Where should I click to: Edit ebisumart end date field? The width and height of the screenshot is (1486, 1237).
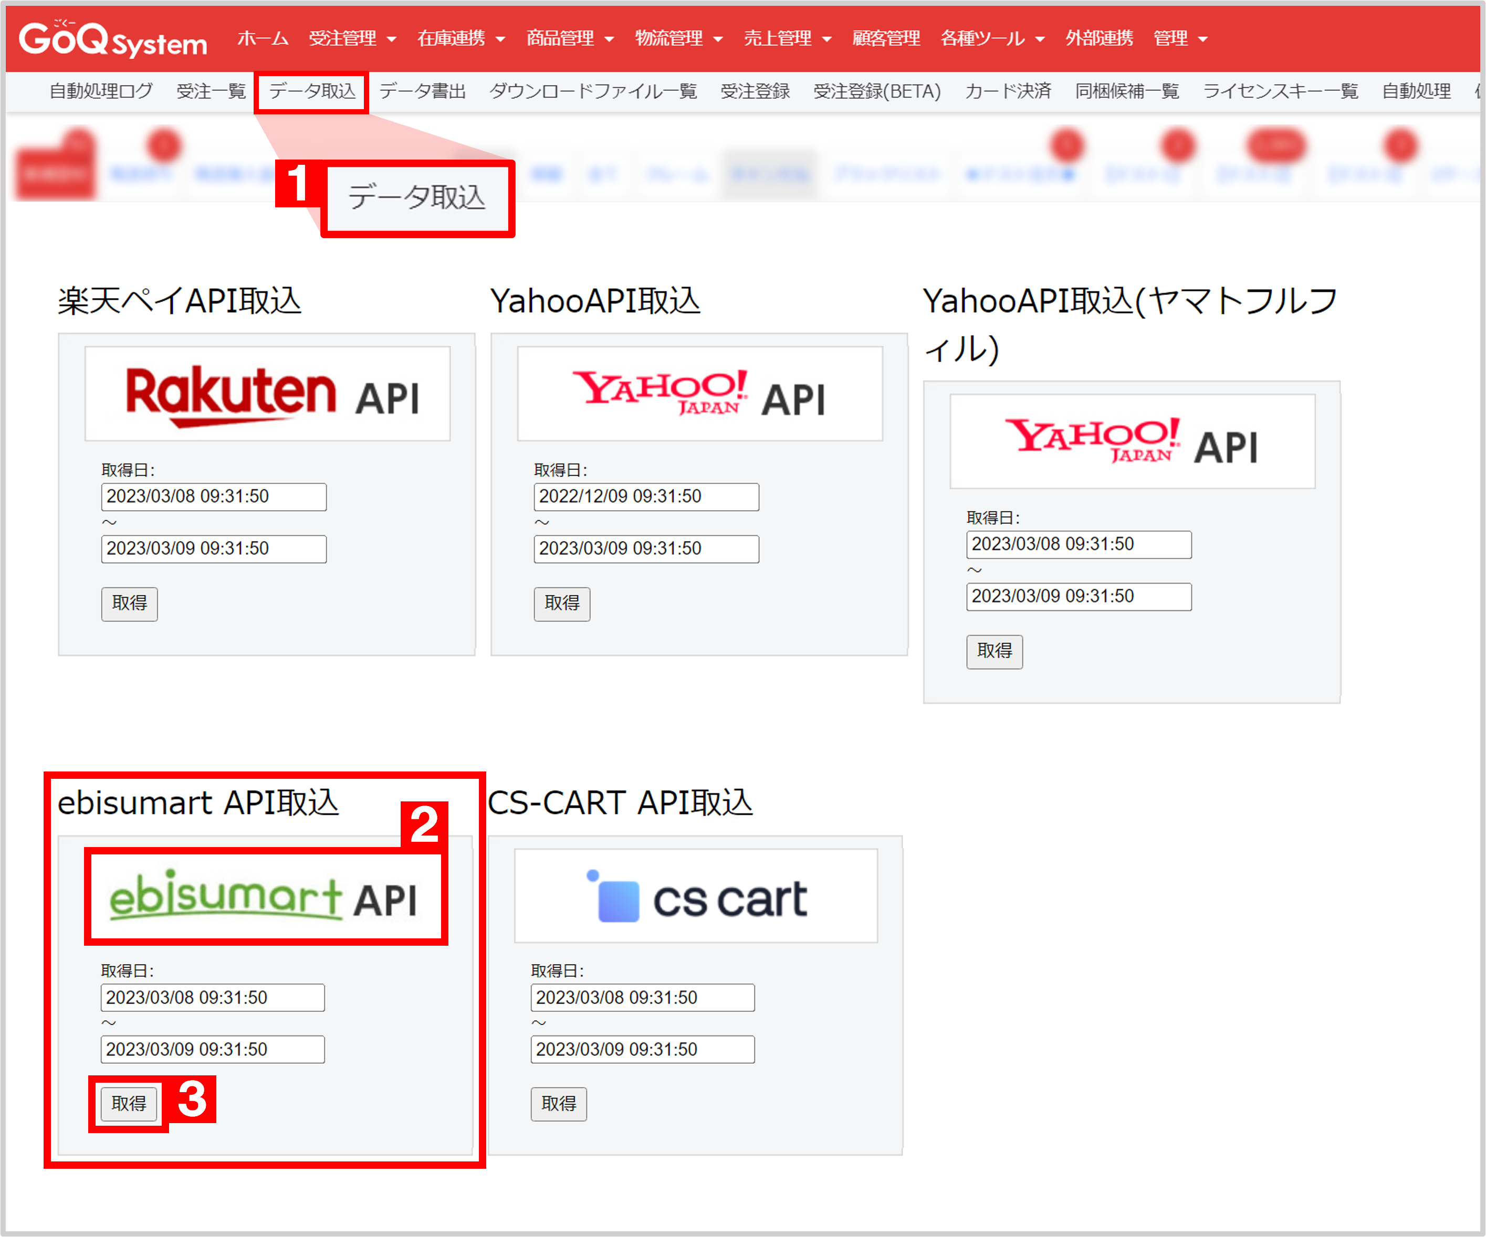pos(213,1050)
